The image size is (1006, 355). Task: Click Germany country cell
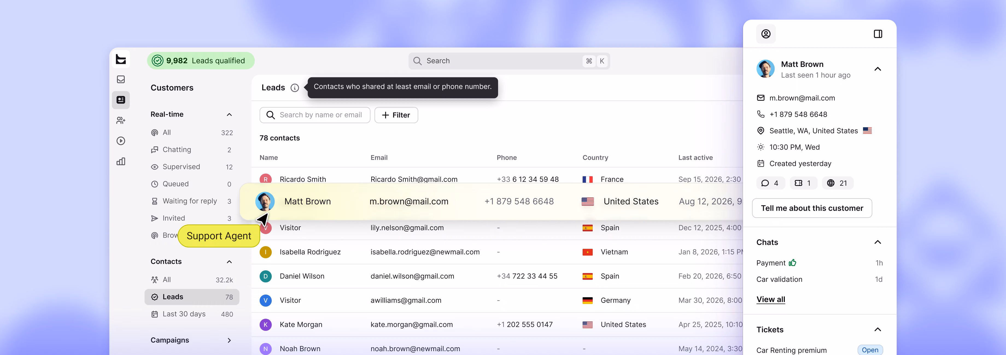tap(615, 300)
